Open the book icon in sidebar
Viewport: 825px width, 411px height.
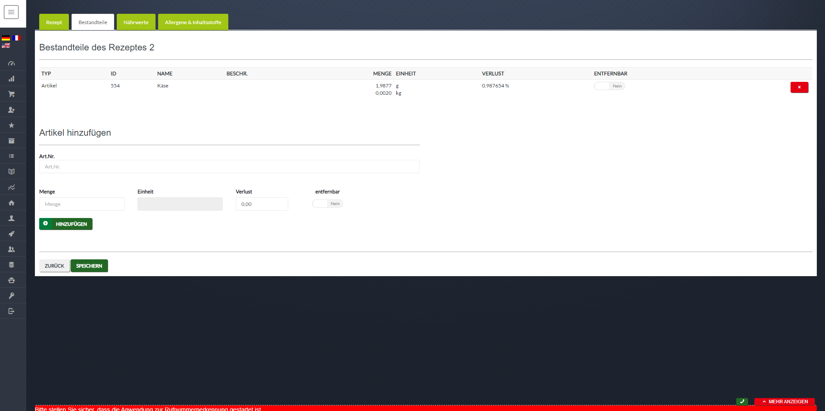[12, 171]
